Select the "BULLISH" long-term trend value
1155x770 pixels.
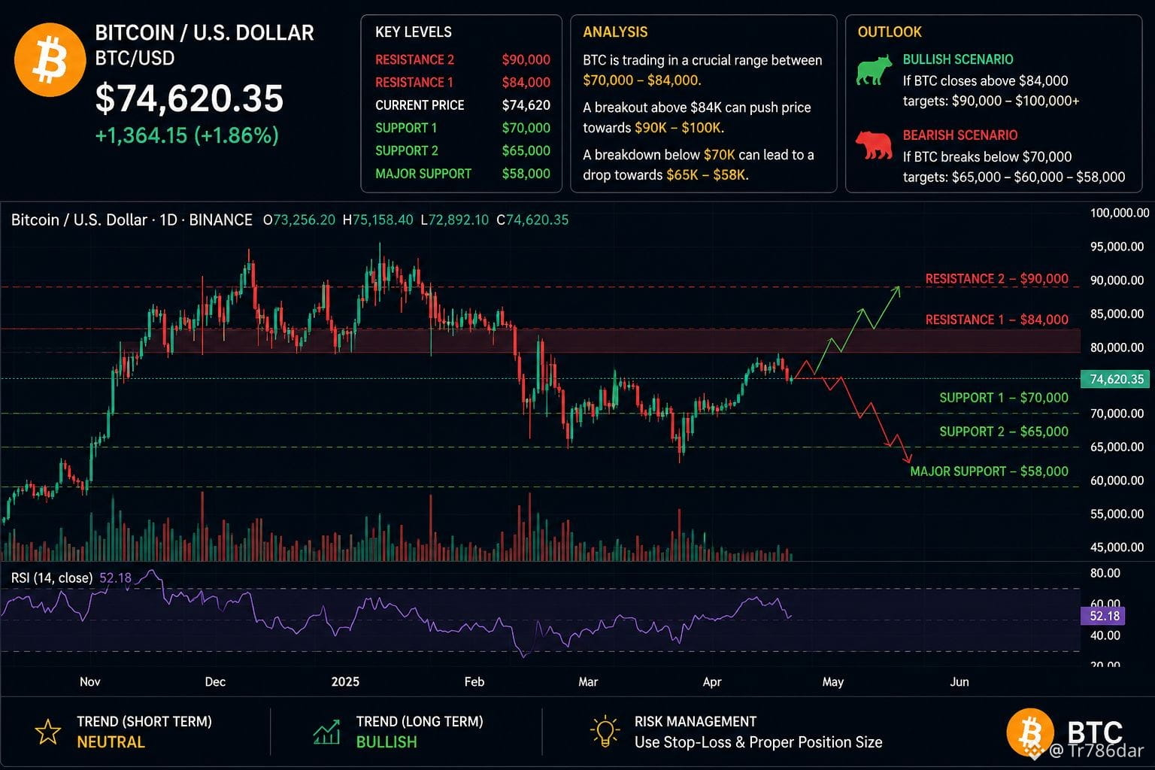pyautogui.click(x=387, y=742)
